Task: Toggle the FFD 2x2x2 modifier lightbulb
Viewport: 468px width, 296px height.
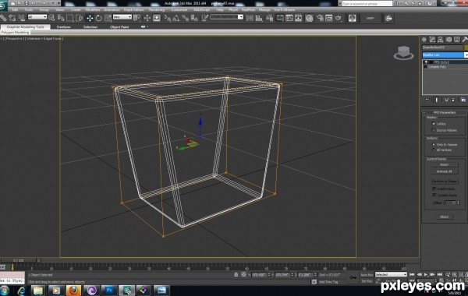Action: (426, 62)
